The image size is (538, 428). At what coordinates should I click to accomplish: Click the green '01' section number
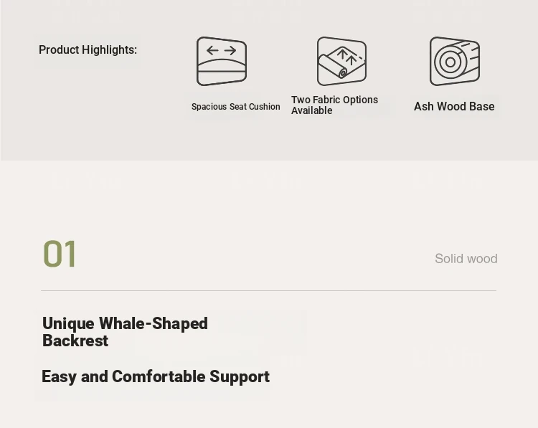point(60,254)
